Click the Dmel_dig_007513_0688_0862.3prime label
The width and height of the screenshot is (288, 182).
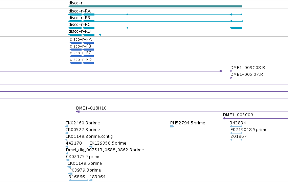coord(105,150)
